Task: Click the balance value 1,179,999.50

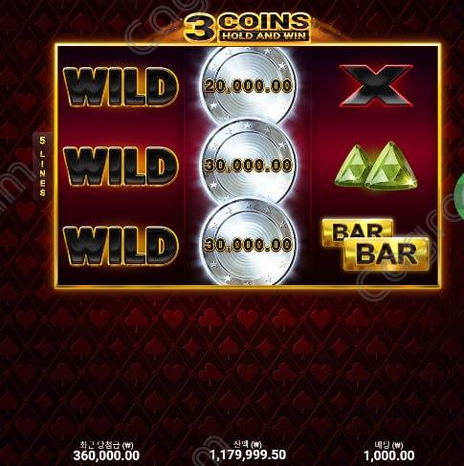Action: [248, 455]
